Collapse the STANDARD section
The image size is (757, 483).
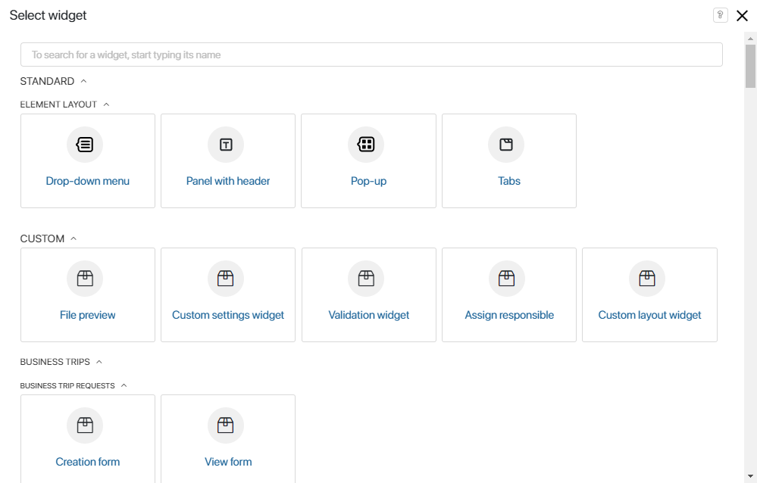[83, 81]
